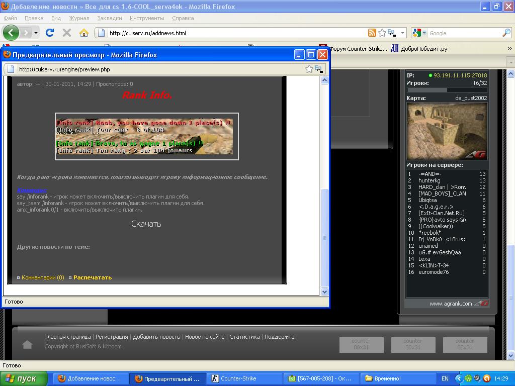The height and width of the screenshot is (386, 515).
Task: Open the Комментарии (0) link
Action: [43, 277]
